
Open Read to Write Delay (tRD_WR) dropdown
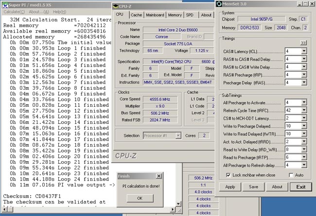point(304,150)
